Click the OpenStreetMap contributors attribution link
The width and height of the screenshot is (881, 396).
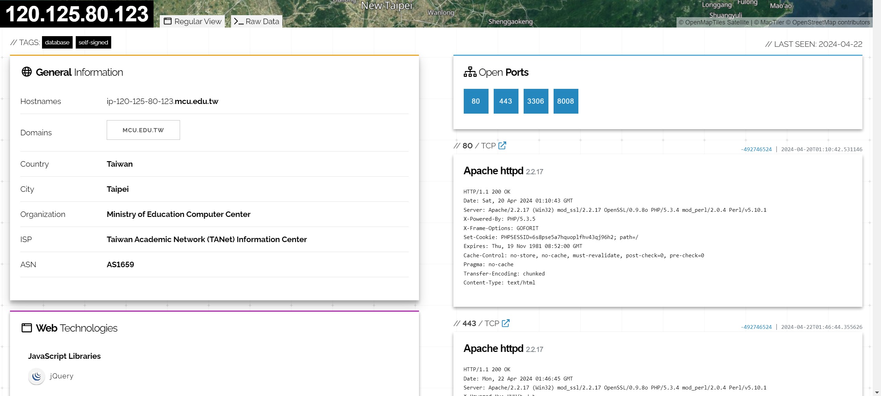[831, 22]
